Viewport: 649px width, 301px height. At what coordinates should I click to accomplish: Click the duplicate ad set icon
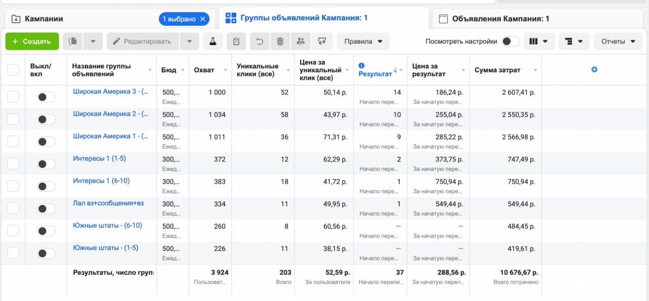click(74, 41)
